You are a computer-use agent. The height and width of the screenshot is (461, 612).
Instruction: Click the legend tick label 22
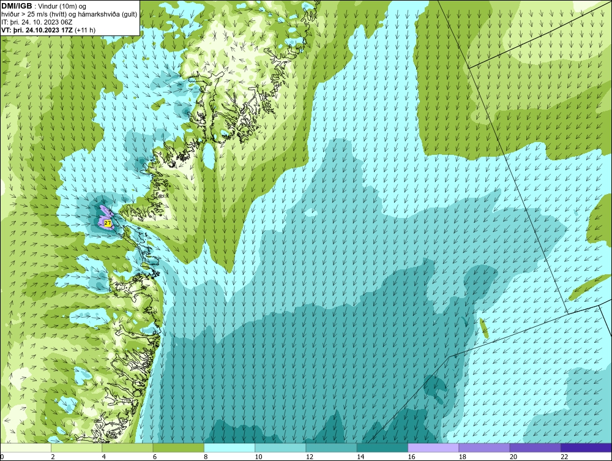[564, 457]
